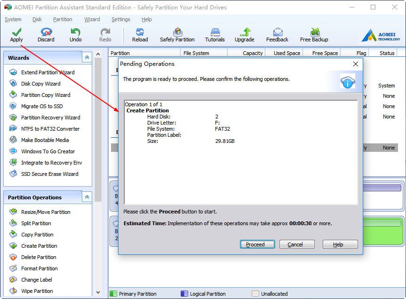Click the Primary Partition legend swatch
This screenshot has width=406, height=299.
pos(113,293)
